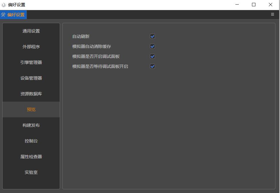This screenshot has height=193, width=280.
Task: Open the hamburger menu at top right
Action: pos(272,14)
